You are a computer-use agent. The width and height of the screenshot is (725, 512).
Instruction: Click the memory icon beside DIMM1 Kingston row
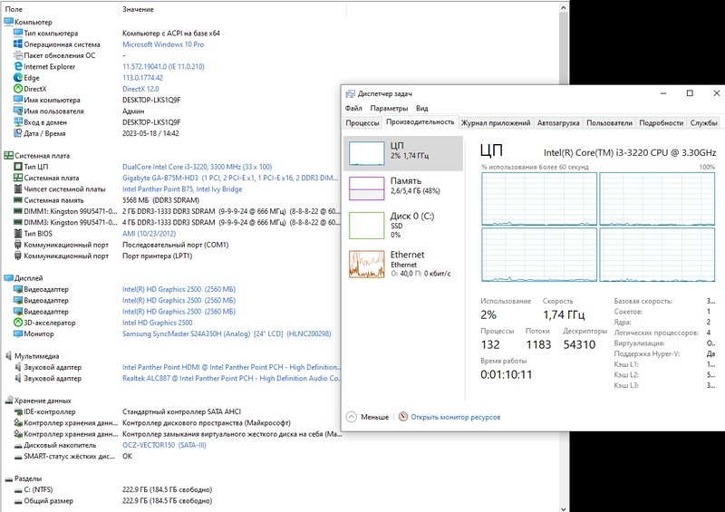18,211
